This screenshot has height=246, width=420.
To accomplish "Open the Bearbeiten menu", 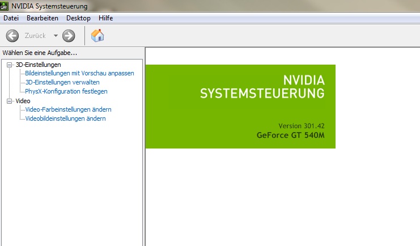I will coord(43,18).
